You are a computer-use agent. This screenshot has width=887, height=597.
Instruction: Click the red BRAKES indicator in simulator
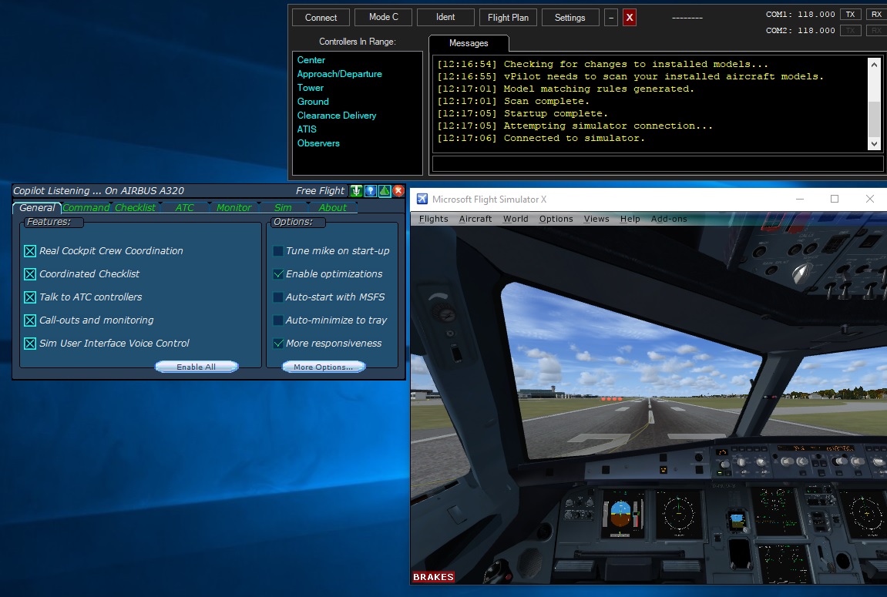[433, 577]
